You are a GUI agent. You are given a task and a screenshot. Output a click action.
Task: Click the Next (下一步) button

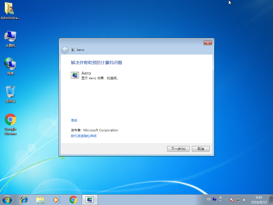(x=178, y=149)
